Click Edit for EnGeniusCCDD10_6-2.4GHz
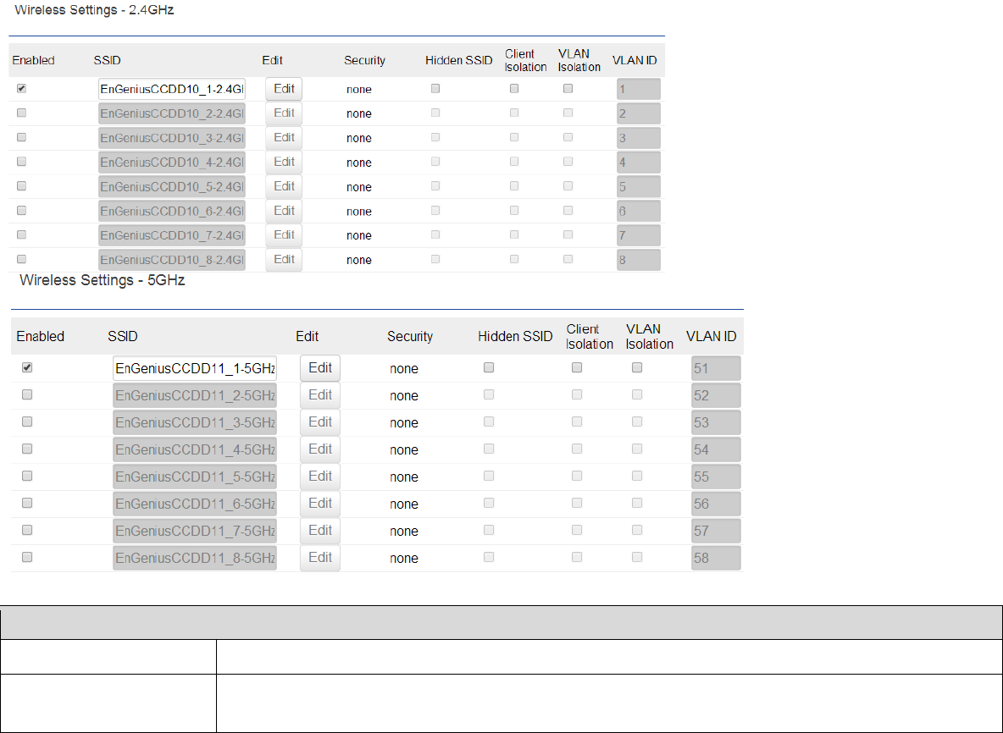The width and height of the screenshot is (1003, 733). tap(284, 211)
